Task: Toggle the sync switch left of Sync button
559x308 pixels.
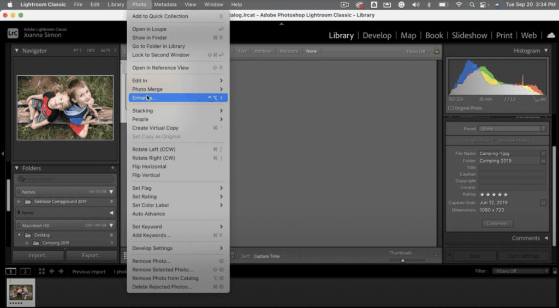Action: point(450,256)
